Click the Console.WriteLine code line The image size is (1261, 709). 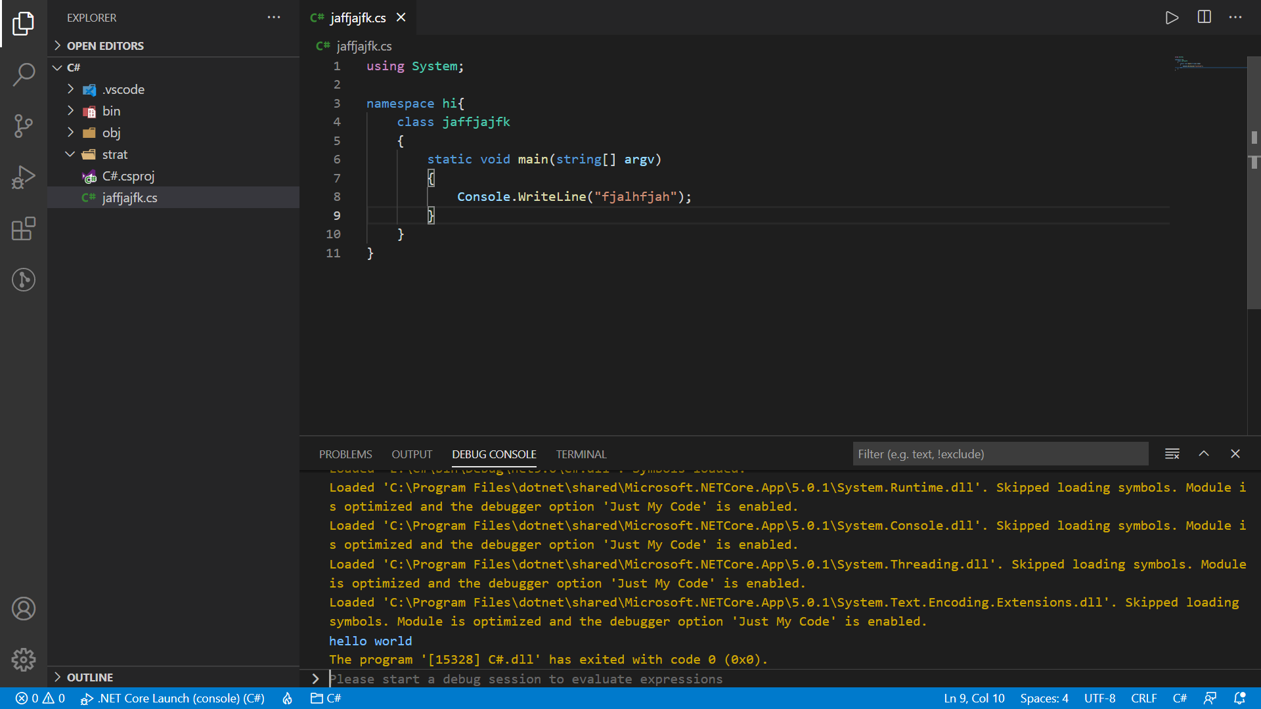tap(574, 197)
